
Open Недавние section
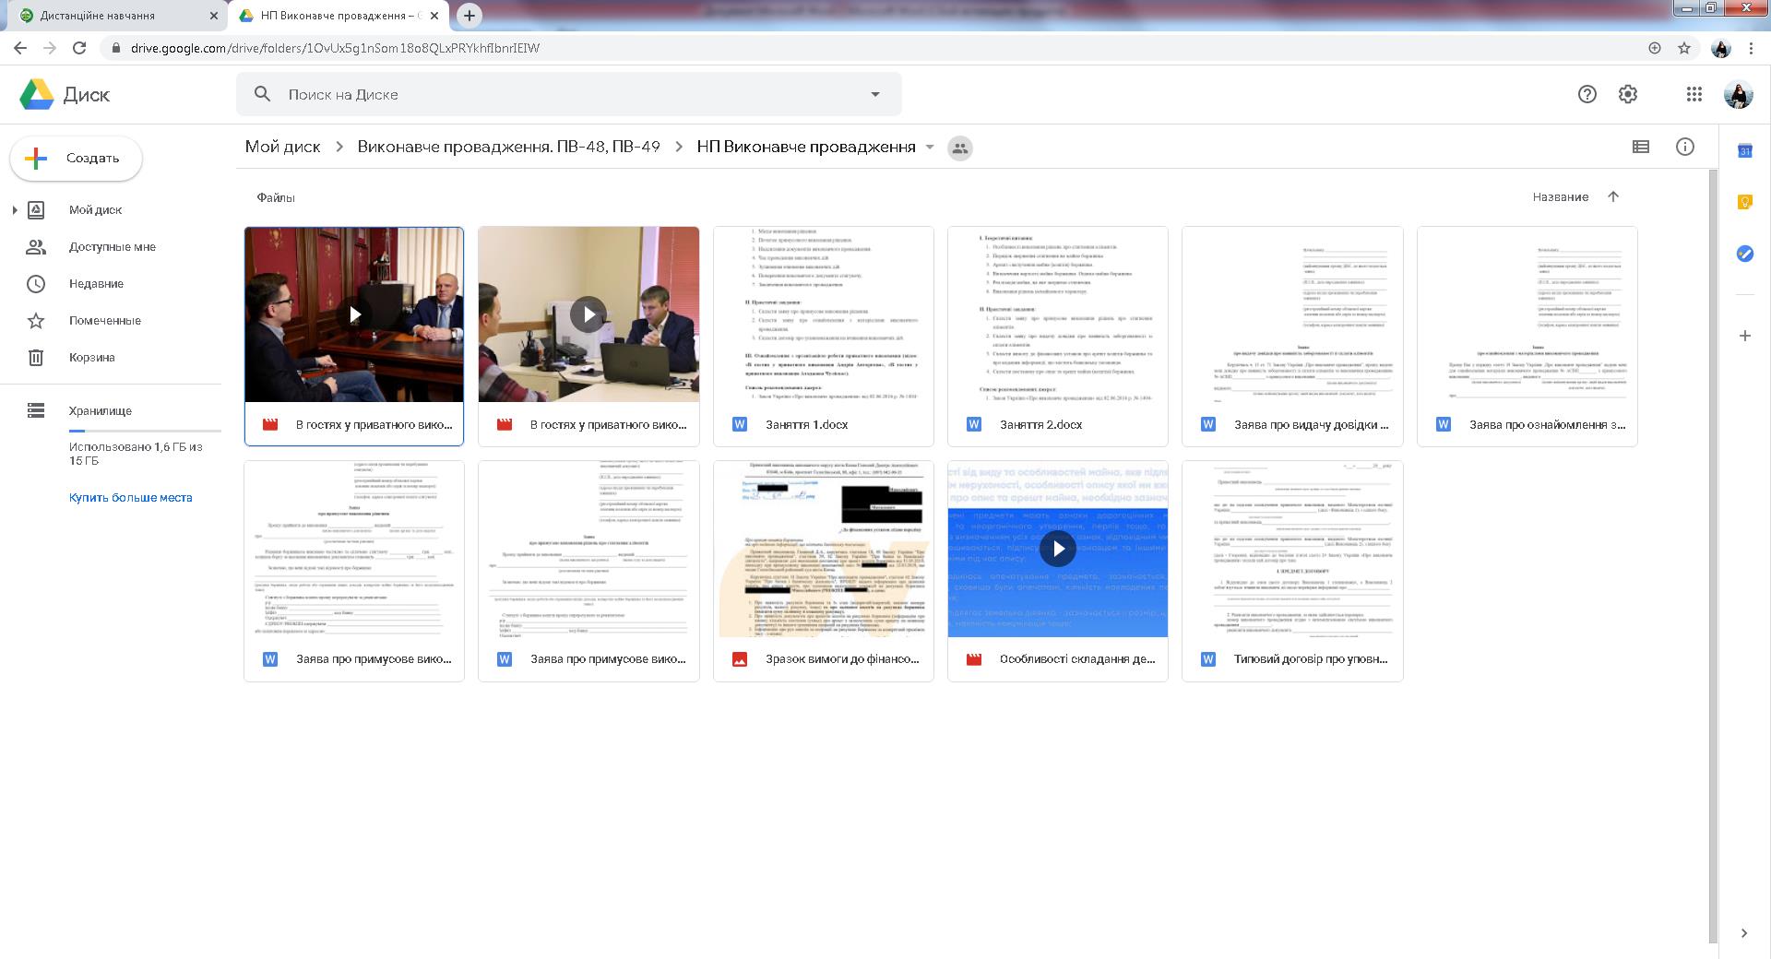(x=96, y=284)
